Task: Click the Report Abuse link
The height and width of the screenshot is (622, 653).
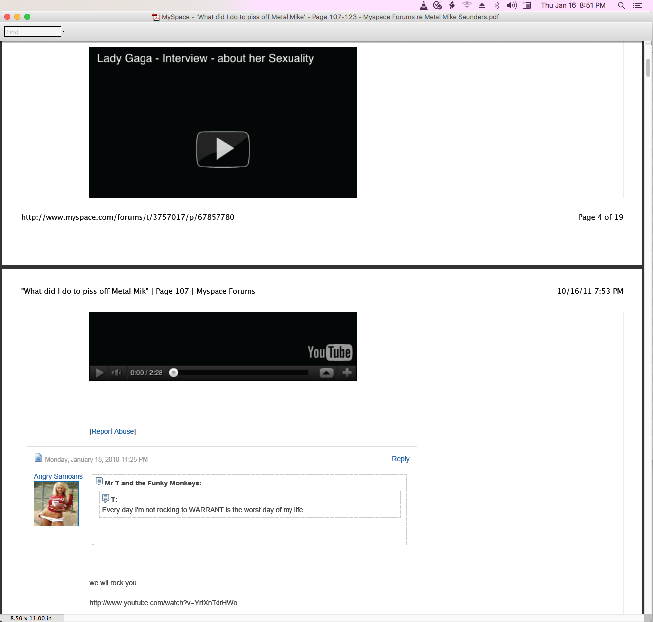Action: 113,431
